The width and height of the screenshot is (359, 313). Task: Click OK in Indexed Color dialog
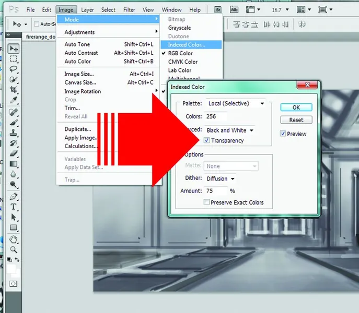(296, 107)
